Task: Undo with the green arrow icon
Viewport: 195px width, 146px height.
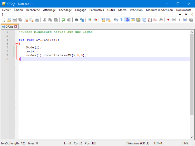Action: coord(63,20)
